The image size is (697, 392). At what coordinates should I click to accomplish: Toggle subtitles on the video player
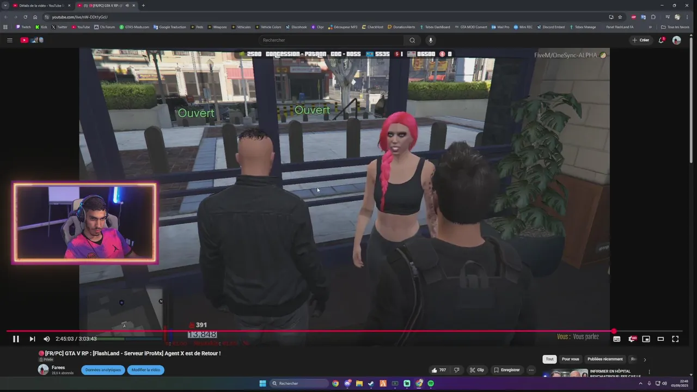(616, 339)
